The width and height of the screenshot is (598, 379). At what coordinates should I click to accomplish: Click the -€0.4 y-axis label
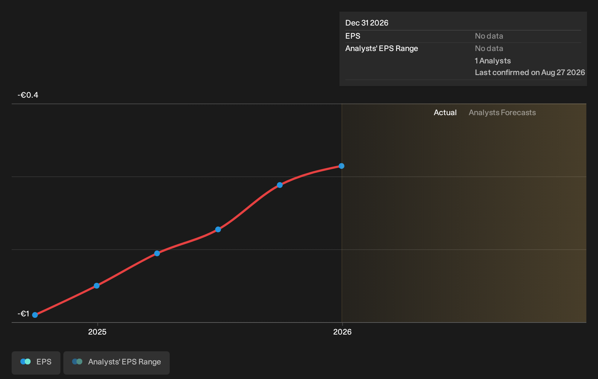point(28,95)
